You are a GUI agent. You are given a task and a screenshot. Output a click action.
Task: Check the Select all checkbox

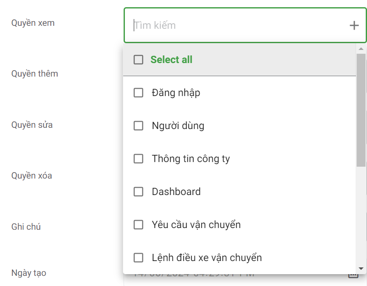click(138, 60)
